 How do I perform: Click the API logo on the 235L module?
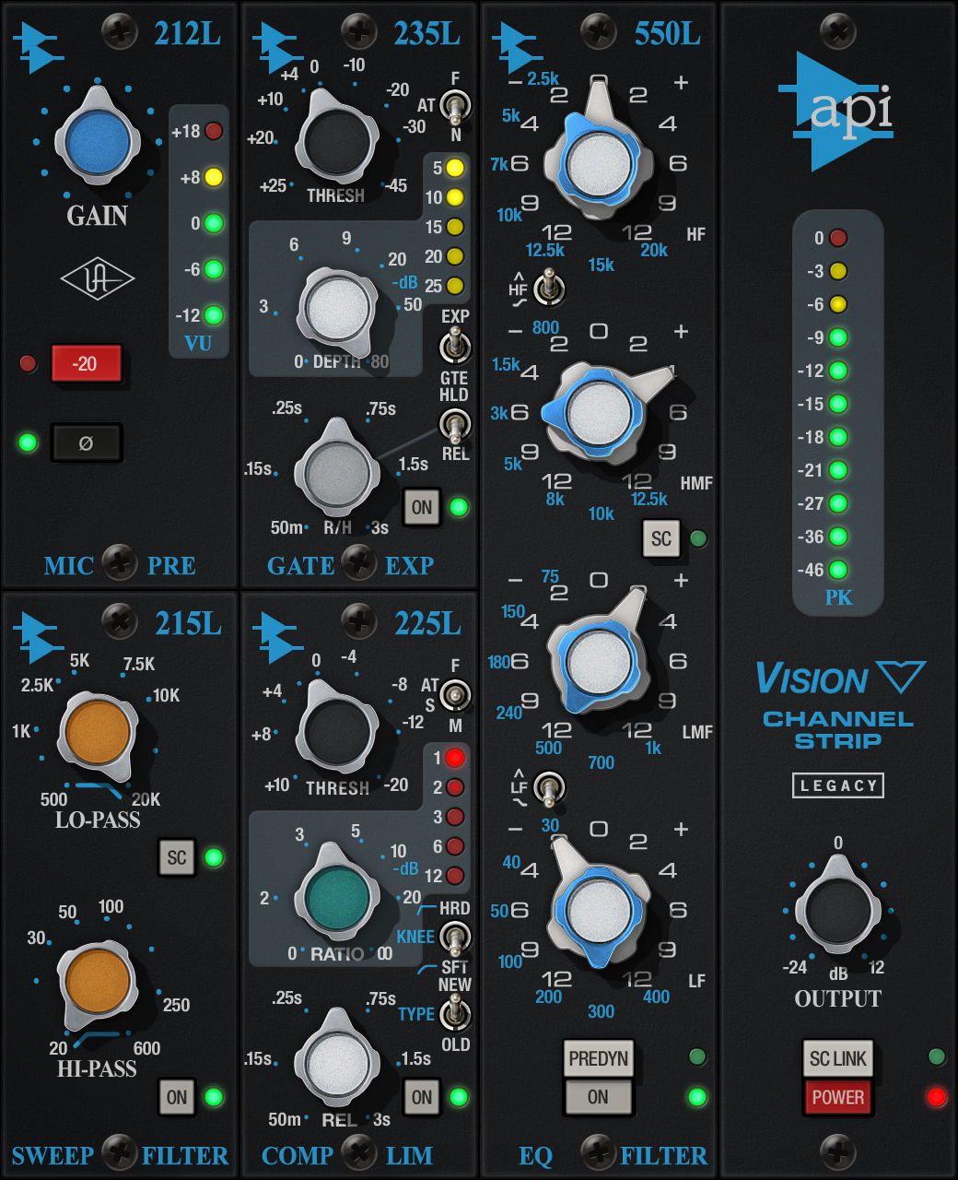click(278, 47)
